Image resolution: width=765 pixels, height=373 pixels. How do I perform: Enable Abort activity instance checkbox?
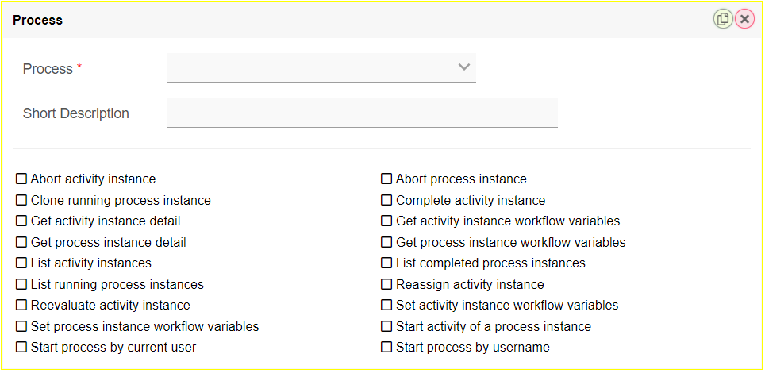(x=21, y=179)
